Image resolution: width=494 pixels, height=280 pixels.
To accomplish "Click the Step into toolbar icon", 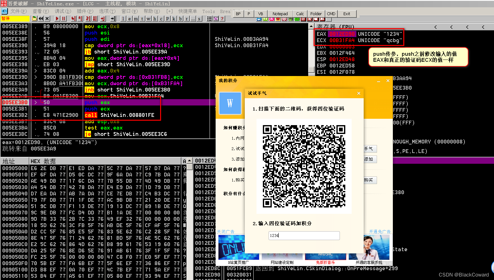I will pyautogui.click(x=73, y=19).
